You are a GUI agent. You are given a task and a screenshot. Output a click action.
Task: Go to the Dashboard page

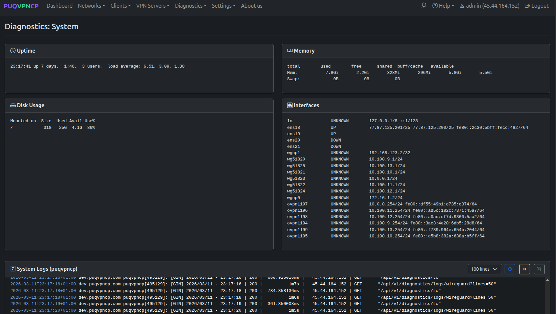(59, 6)
